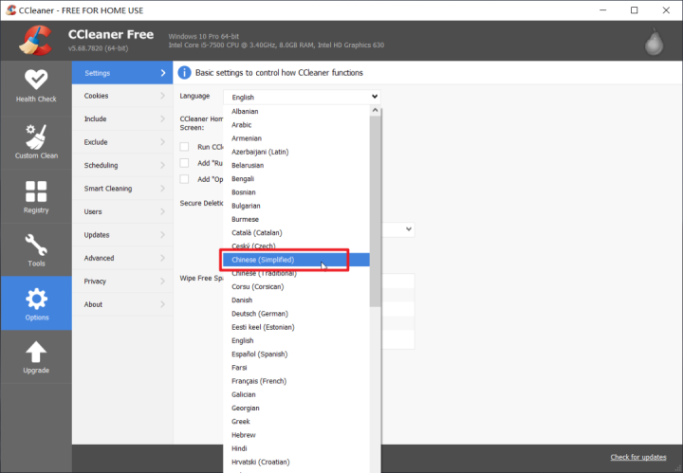Choose Hebrew from the list
Screen dimensions: 683x473
click(296, 435)
